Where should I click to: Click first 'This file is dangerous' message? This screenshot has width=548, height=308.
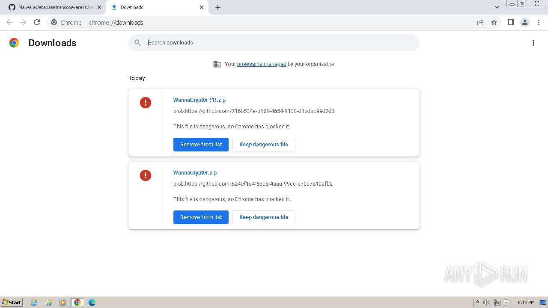click(232, 126)
